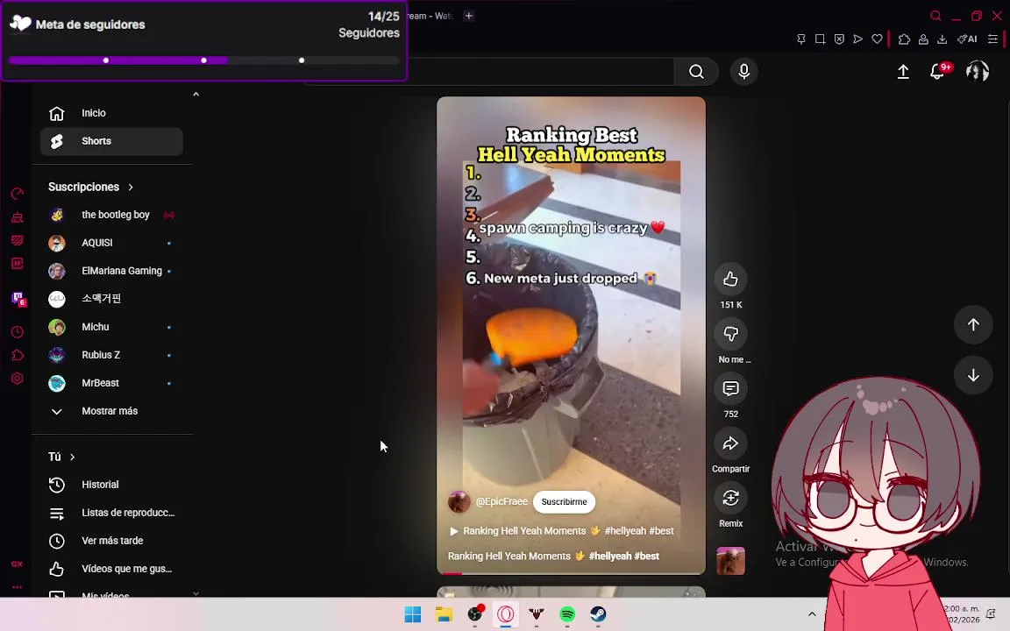The height and width of the screenshot is (631, 1010).
Task: Click the short's red progress bar
Action: [x=571, y=573]
